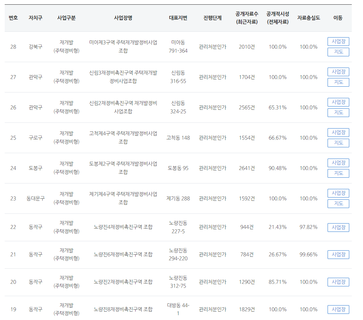Click the 1290건 document count
Viewport: 363px width, 320px height.
[x=247, y=282]
